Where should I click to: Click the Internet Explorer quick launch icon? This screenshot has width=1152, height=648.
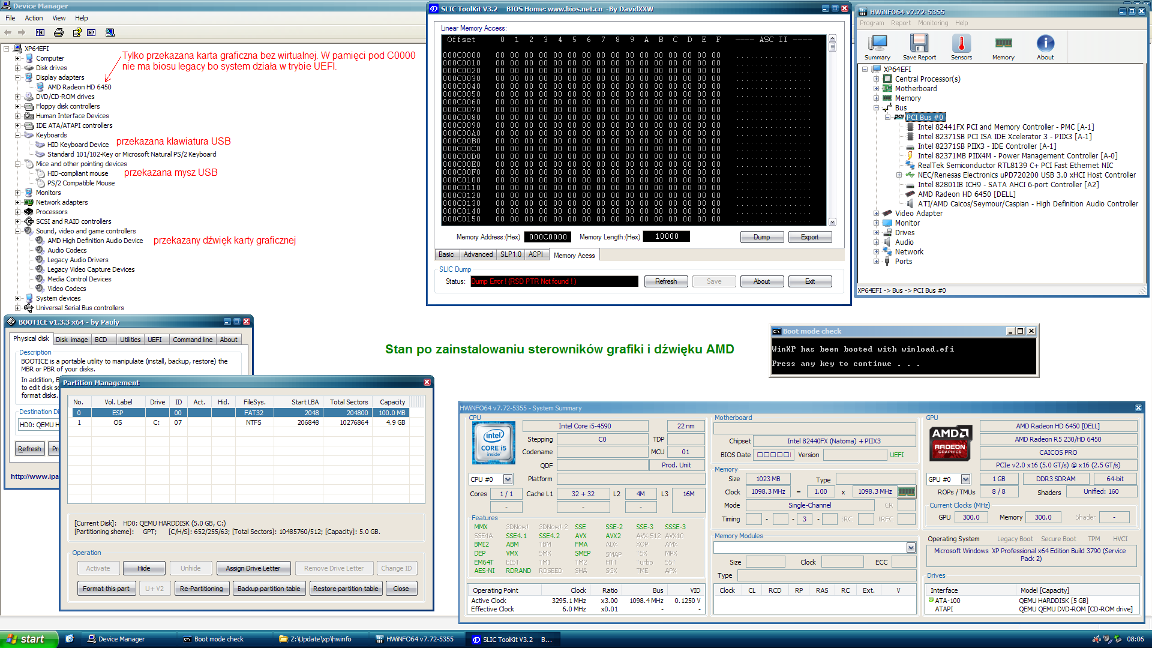point(70,639)
